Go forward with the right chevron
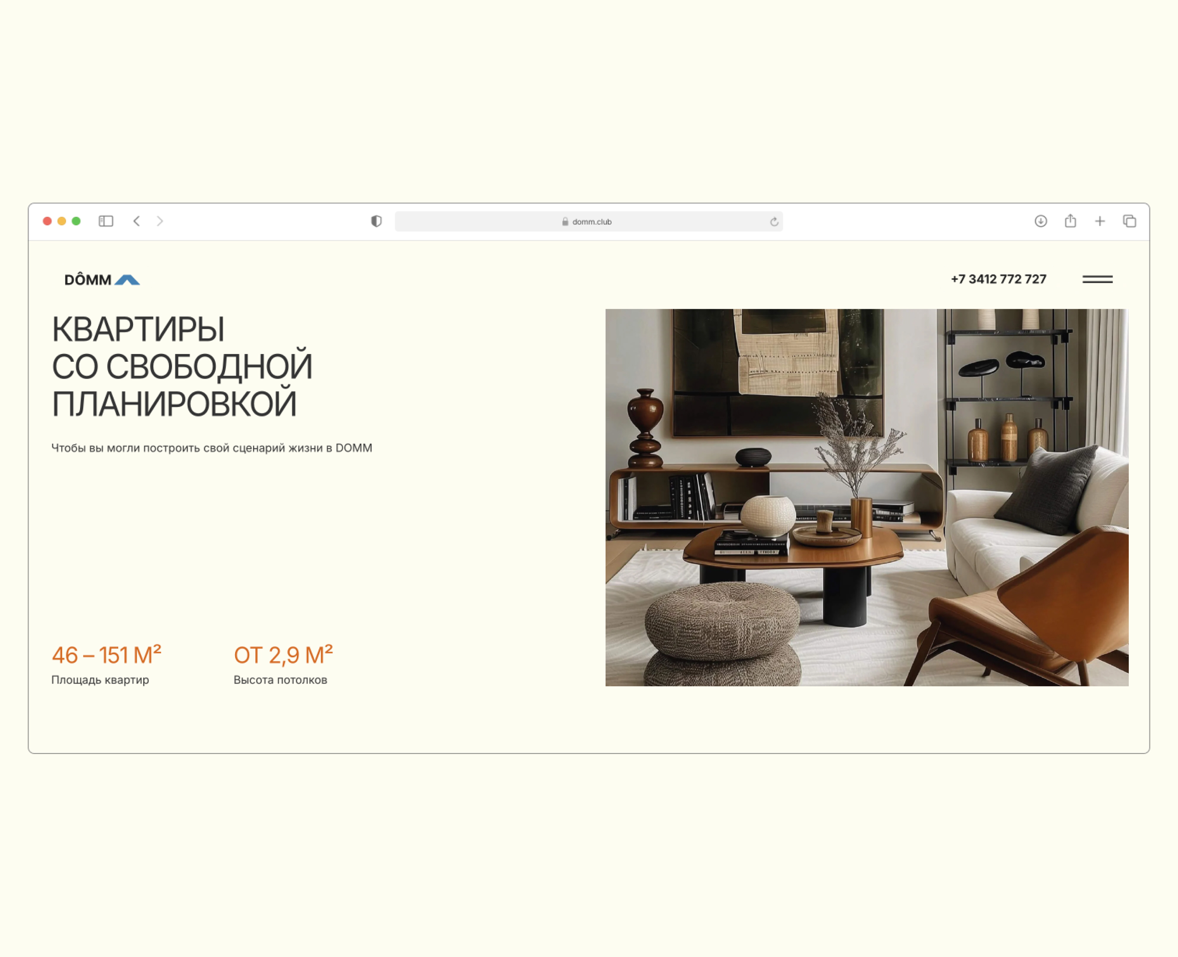This screenshot has height=957, width=1178. (x=160, y=221)
